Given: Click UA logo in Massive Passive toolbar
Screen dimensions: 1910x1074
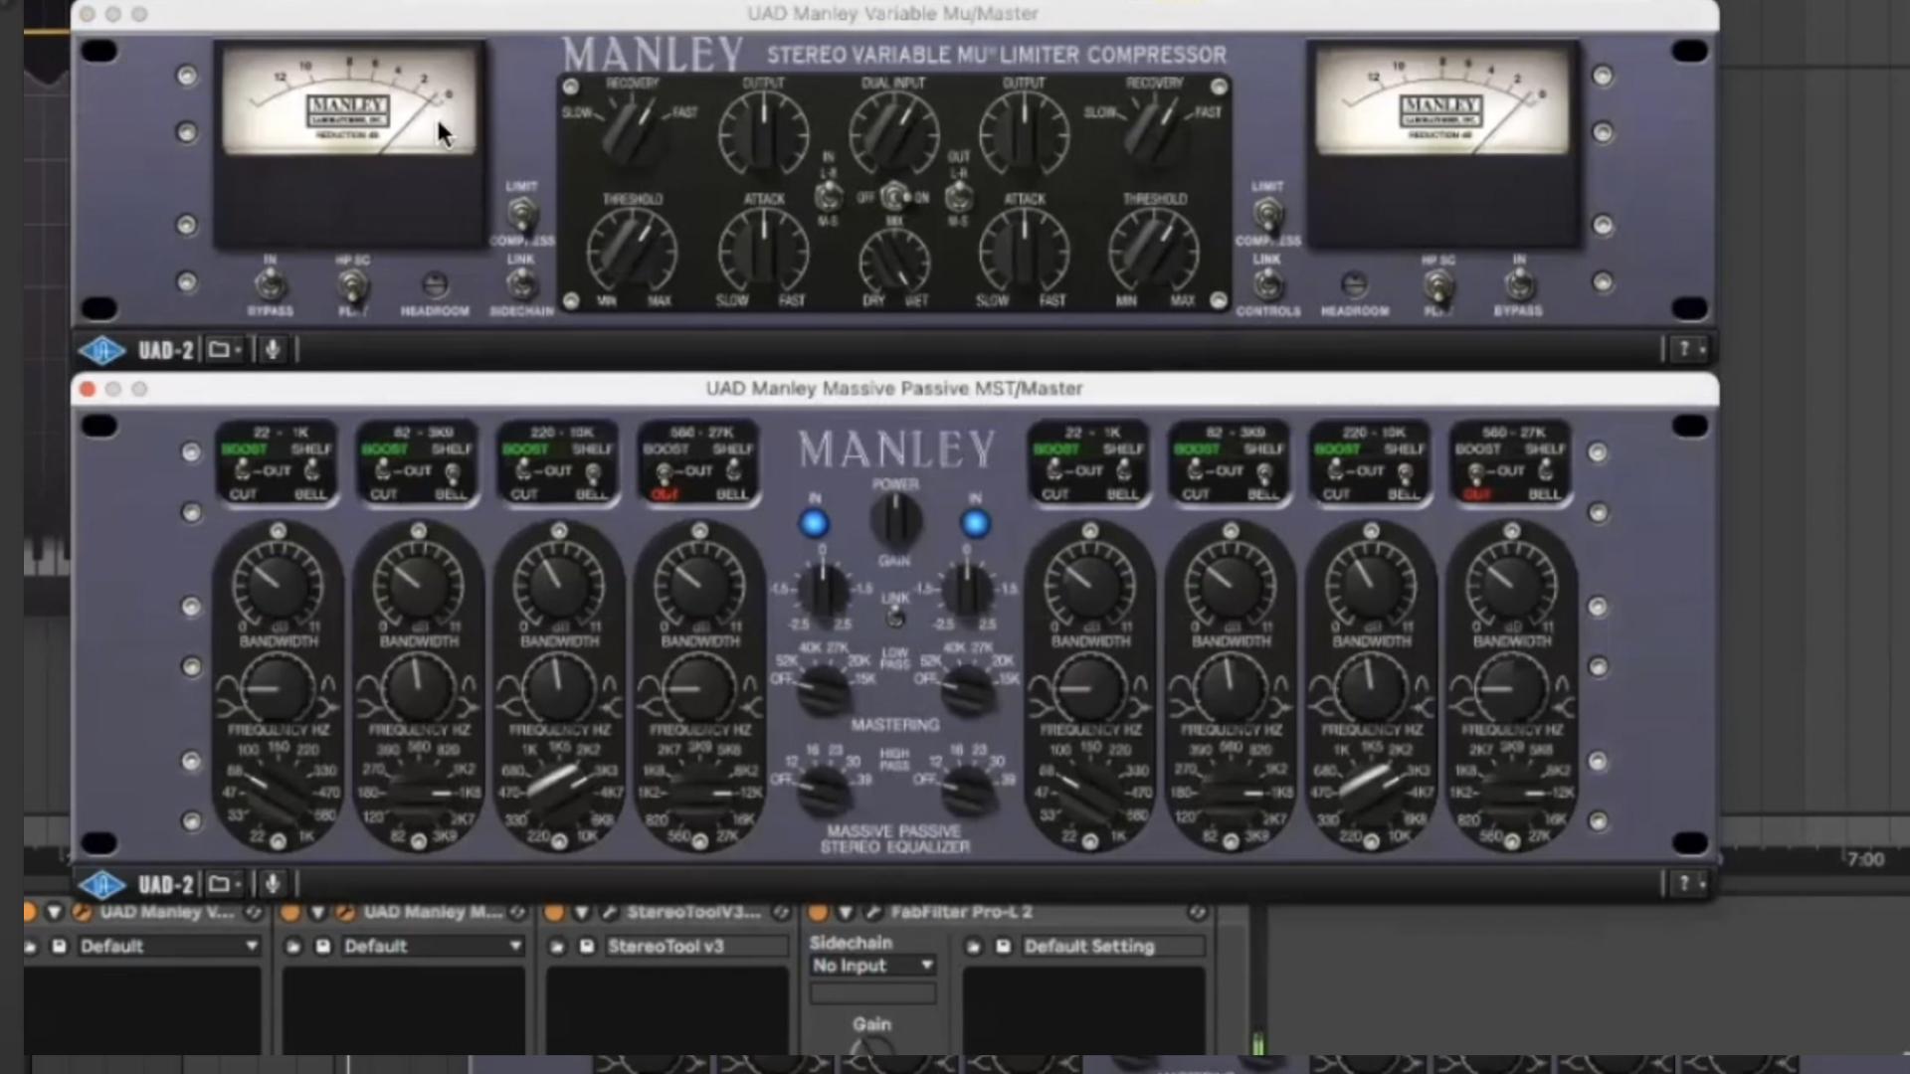Looking at the screenshot, I should pos(101,884).
